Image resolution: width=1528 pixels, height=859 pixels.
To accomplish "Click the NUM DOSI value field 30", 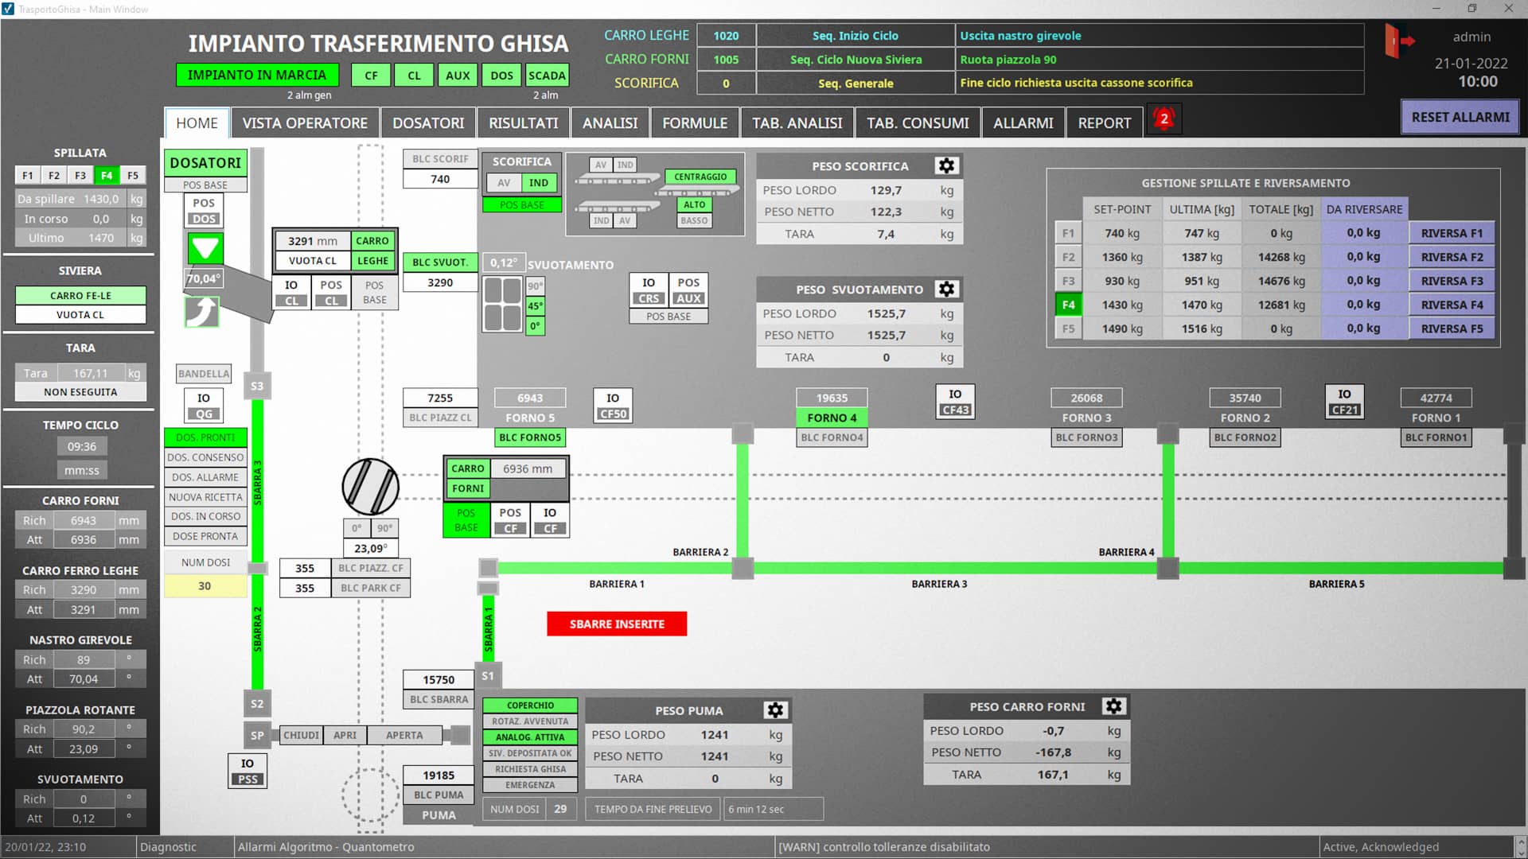I will point(205,586).
